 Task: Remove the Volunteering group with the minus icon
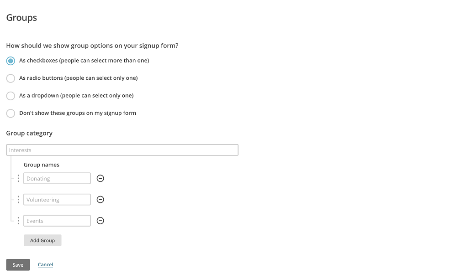click(x=100, y=199)
